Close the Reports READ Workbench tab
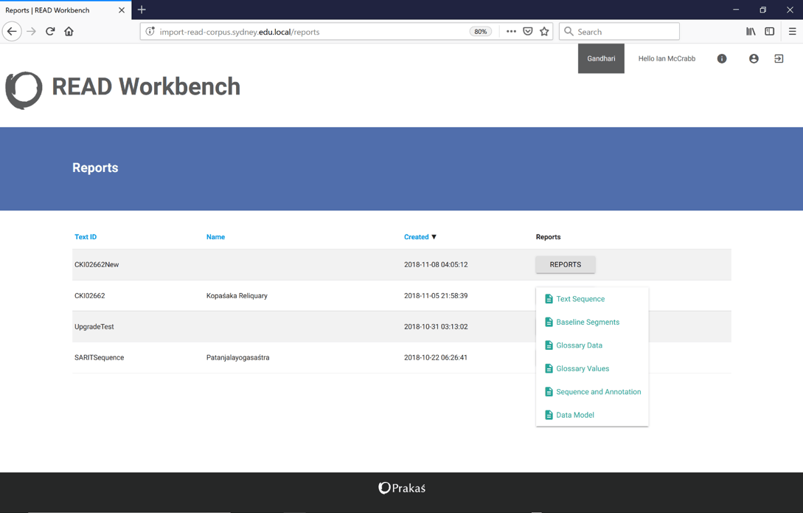 pos(122,10)
